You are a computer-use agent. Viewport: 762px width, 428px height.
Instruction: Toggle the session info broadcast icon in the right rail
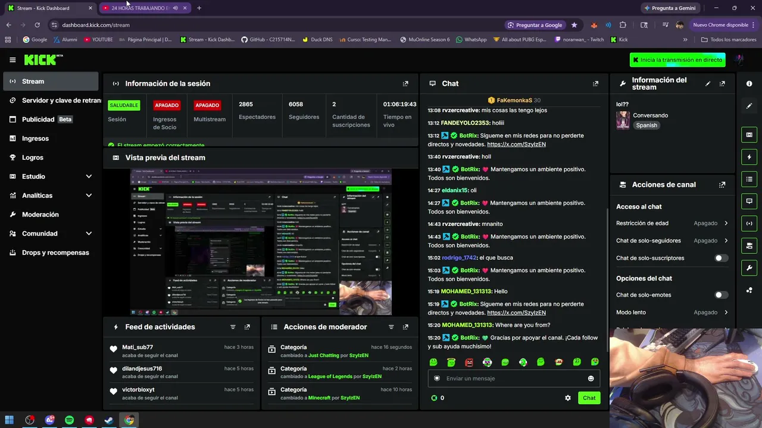tap(749, 224)
